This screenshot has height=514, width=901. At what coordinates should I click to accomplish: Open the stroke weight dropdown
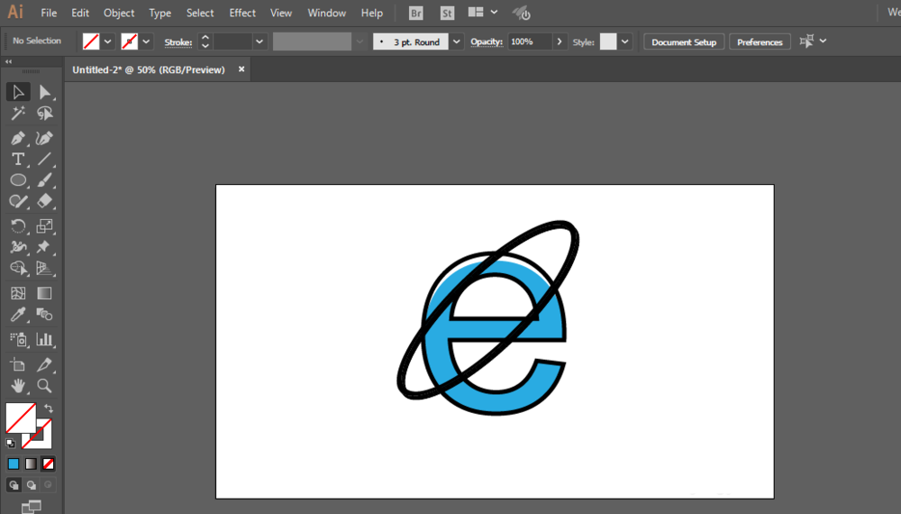pos(259,41)
